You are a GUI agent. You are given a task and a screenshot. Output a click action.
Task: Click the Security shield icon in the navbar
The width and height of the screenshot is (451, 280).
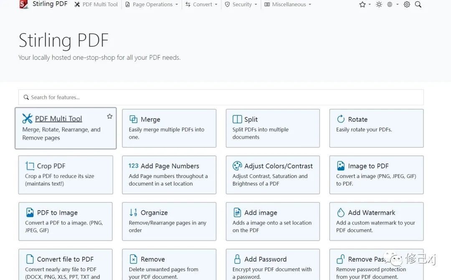tap(227, 4)
